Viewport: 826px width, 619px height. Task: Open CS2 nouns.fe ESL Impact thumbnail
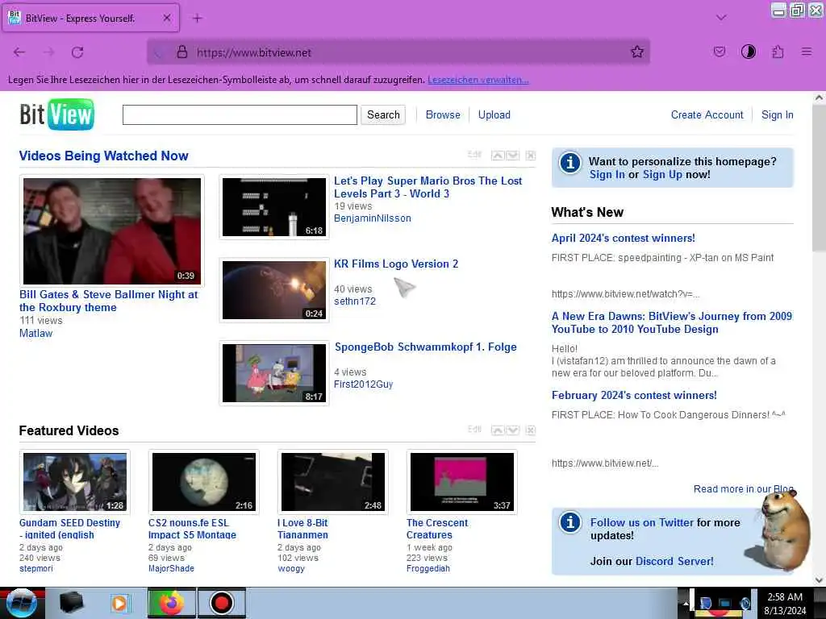[204, 482]
